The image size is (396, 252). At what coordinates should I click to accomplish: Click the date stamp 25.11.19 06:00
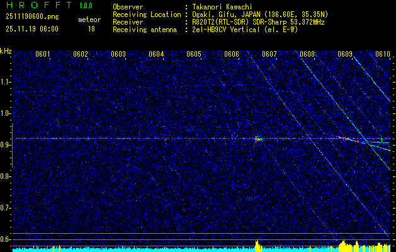pyautogui.click(x=32, y=29)
